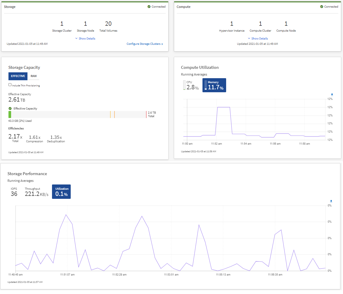Select the EFFECTIVE capacity tab
This screenshot has width=343, height=294.
[x=18, y=76]
